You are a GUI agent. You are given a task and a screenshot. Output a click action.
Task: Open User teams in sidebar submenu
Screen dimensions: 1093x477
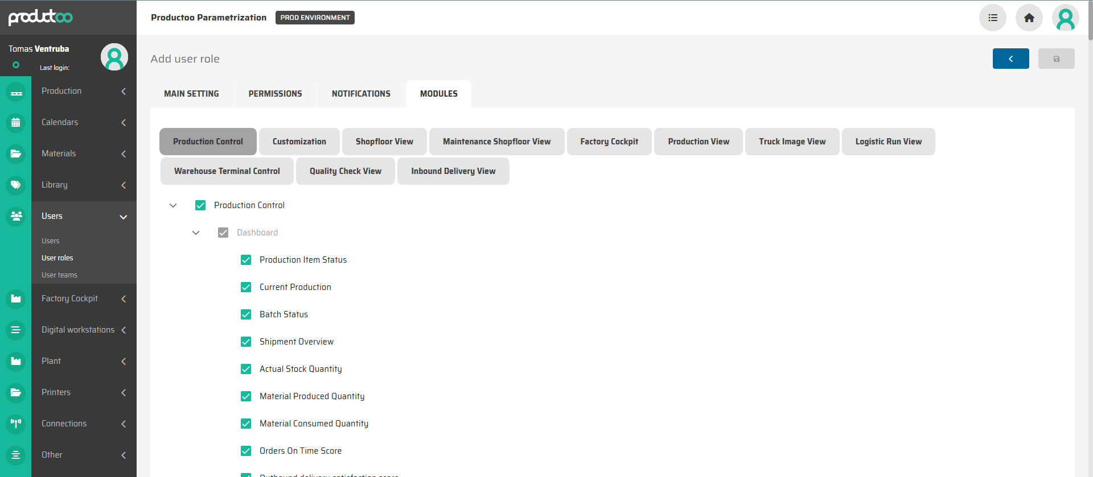[x=59, y=275]
